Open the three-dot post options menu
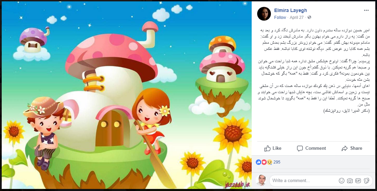377x191 pixels. (366, 10)
